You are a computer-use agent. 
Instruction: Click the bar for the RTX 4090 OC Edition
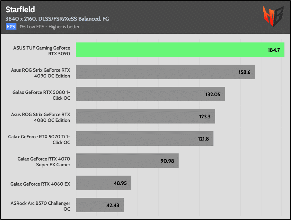click(x=165, y=72)
